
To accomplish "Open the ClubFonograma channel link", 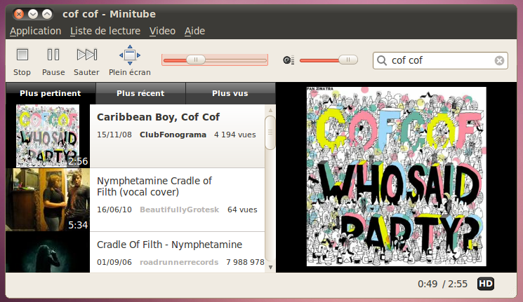I will click(171, 134).
